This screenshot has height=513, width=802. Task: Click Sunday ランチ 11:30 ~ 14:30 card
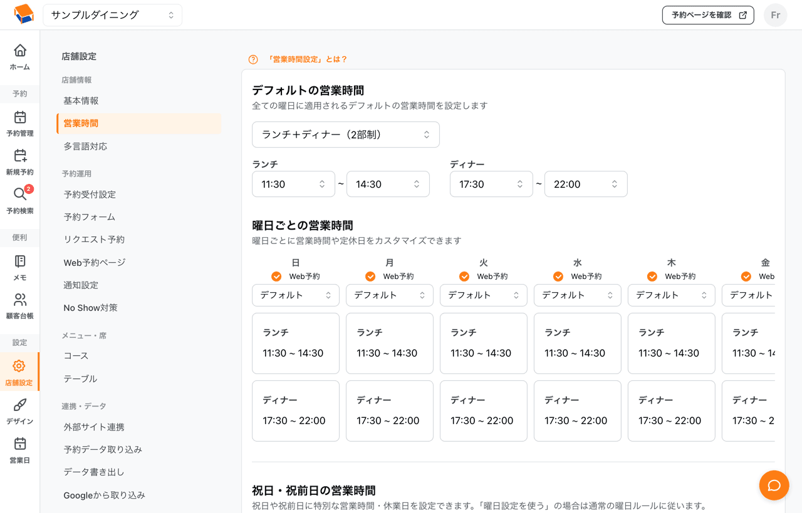tap(296, 343)
